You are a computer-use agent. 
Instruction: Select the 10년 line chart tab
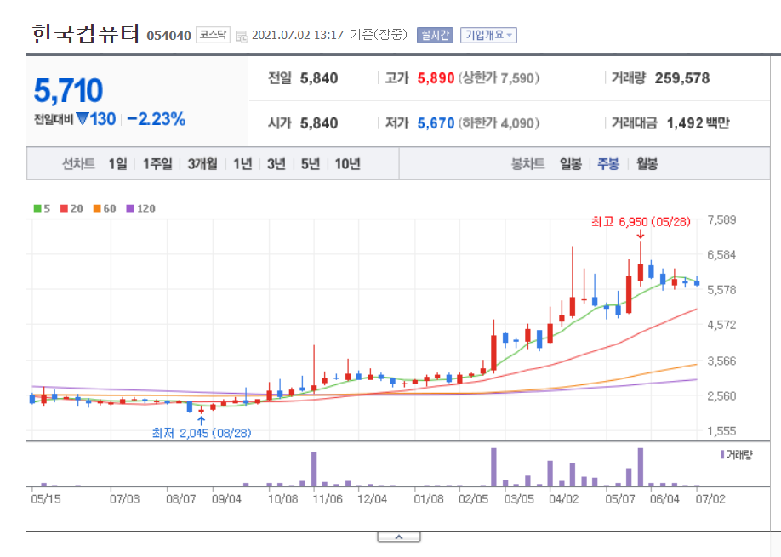pyautogui.click(x=348, y=164)
